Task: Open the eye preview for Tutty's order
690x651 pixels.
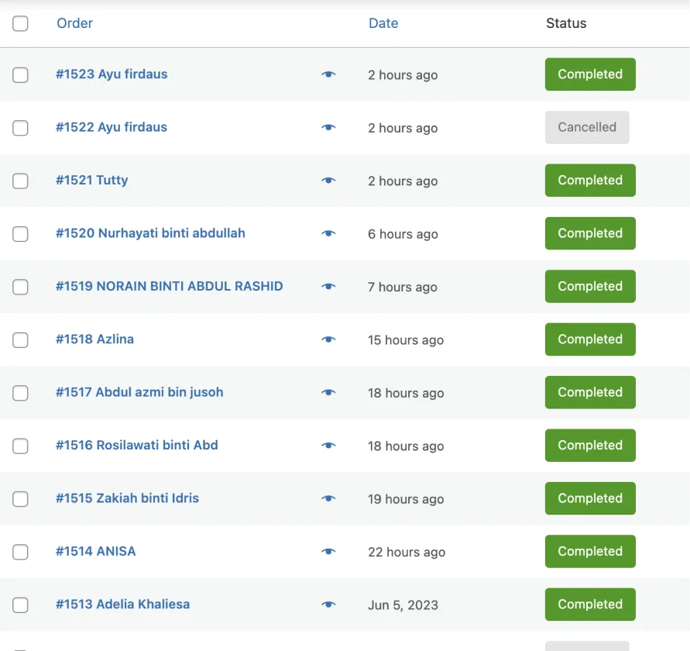Action: [x=328, y=181]
